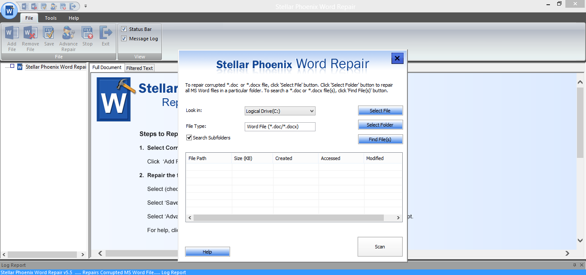The width and height of the screenshot is (586, 275).
Task: Click the Select Folder button
Action: point(380,125)
